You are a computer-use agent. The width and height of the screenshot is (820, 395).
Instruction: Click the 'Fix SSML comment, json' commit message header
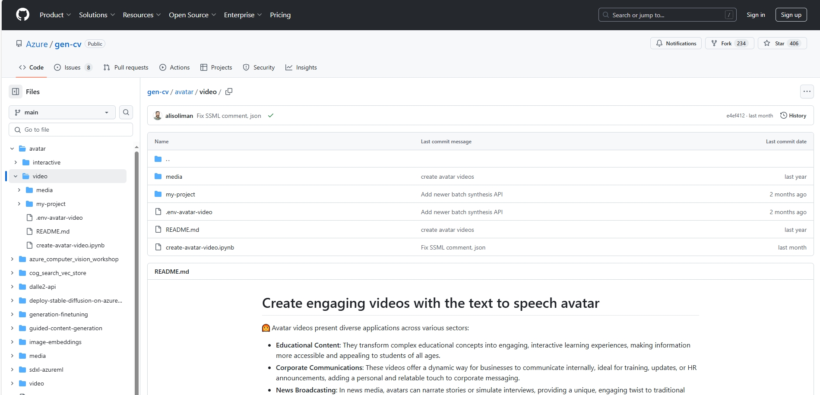(x=229, y=116)
